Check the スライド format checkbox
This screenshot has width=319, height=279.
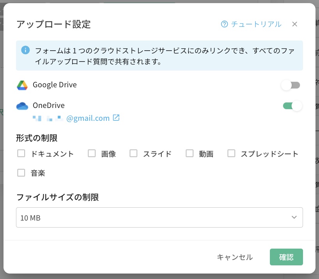(133, 153)
